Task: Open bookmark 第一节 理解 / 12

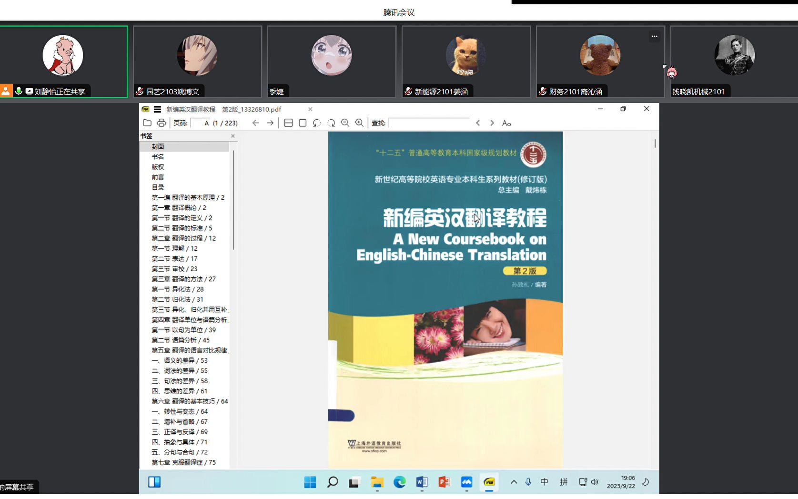Action: 174,248
